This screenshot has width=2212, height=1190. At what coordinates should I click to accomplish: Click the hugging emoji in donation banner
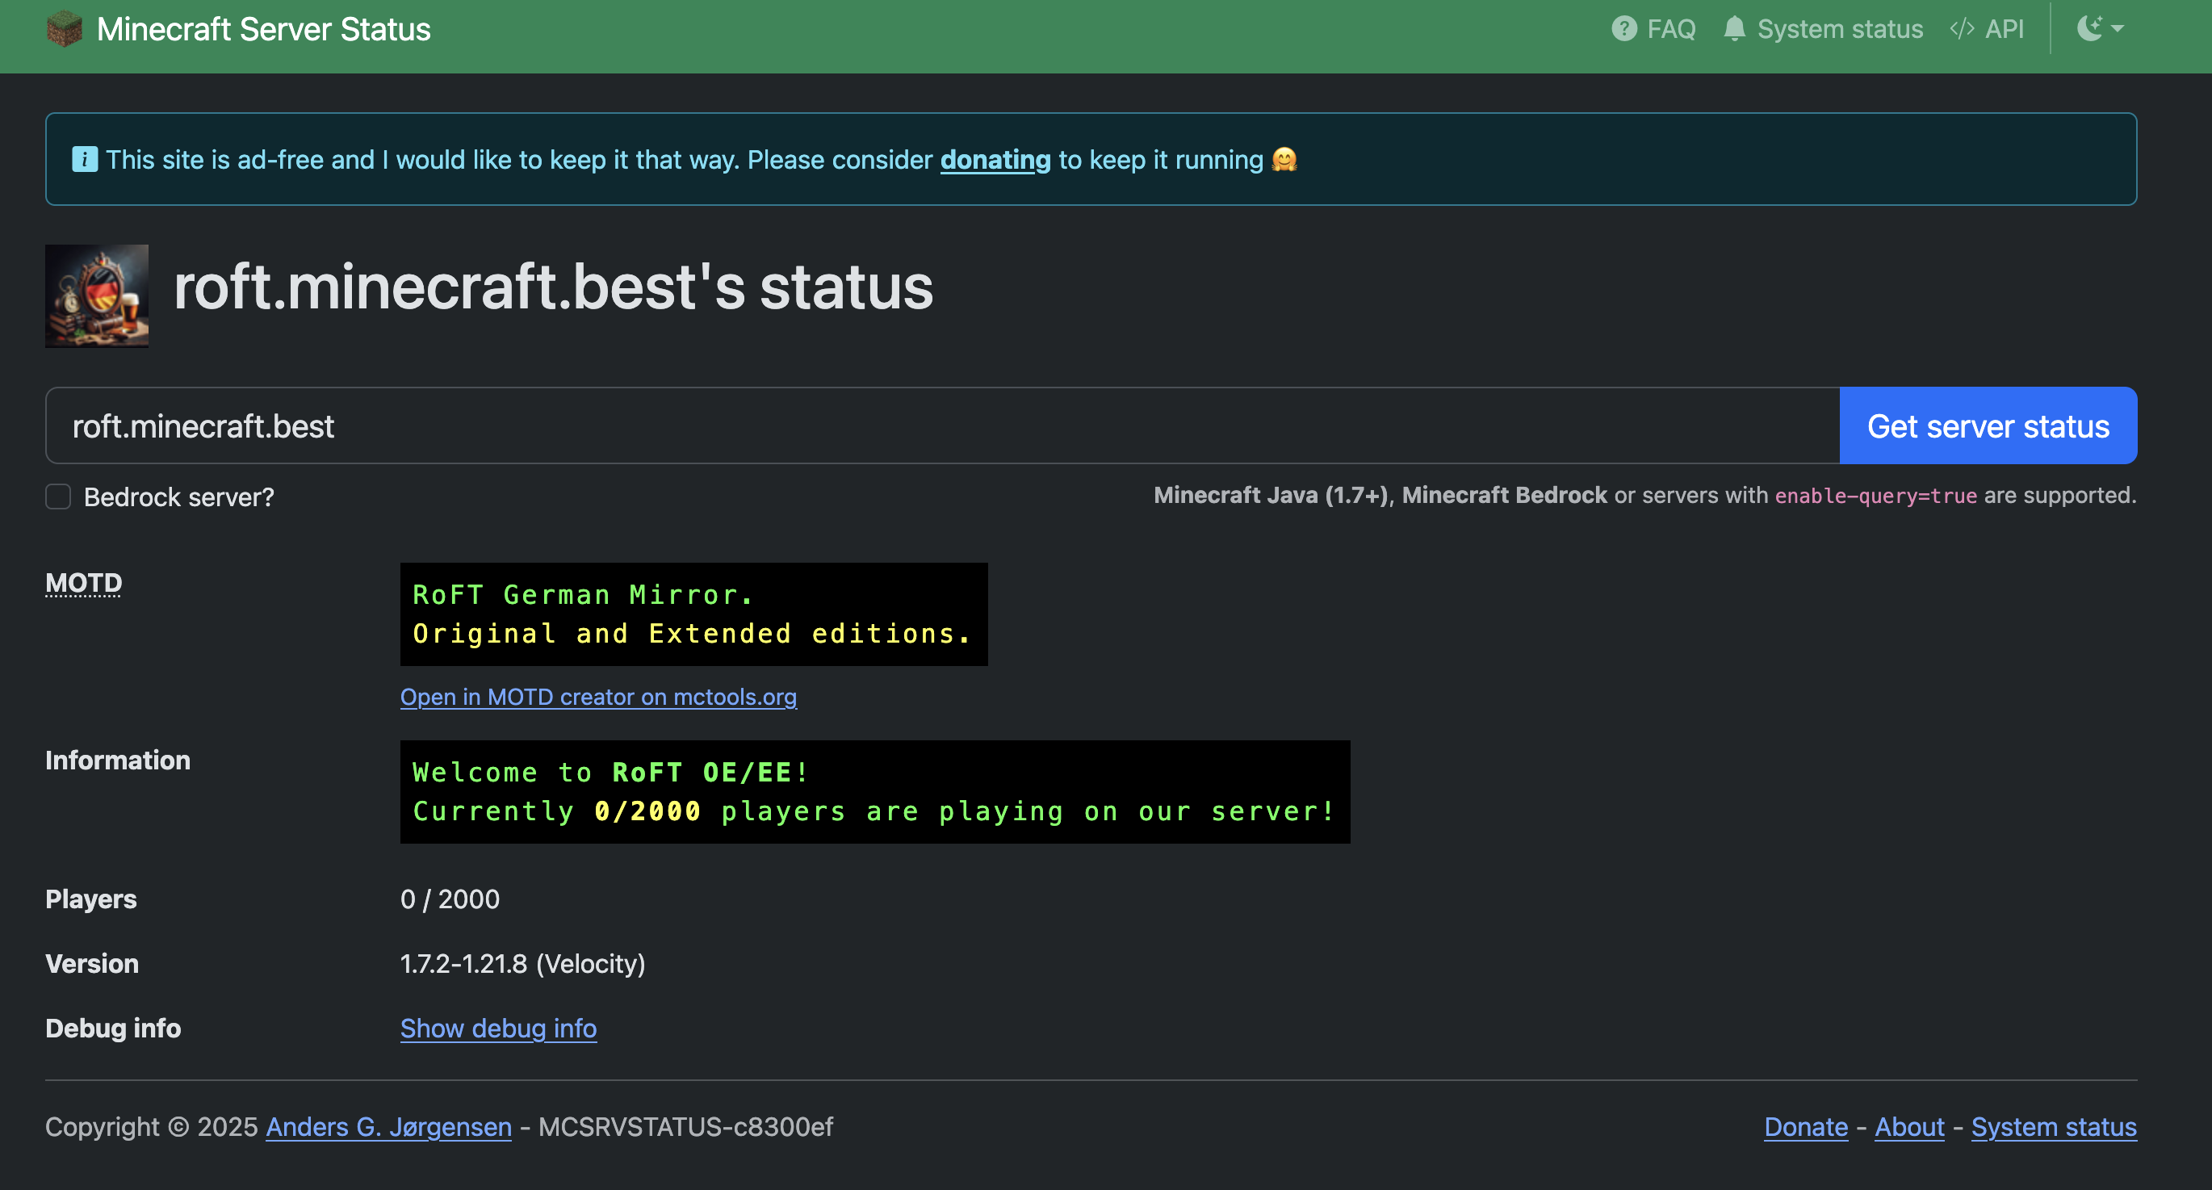pyautogui.click(x=1284, y=160)
